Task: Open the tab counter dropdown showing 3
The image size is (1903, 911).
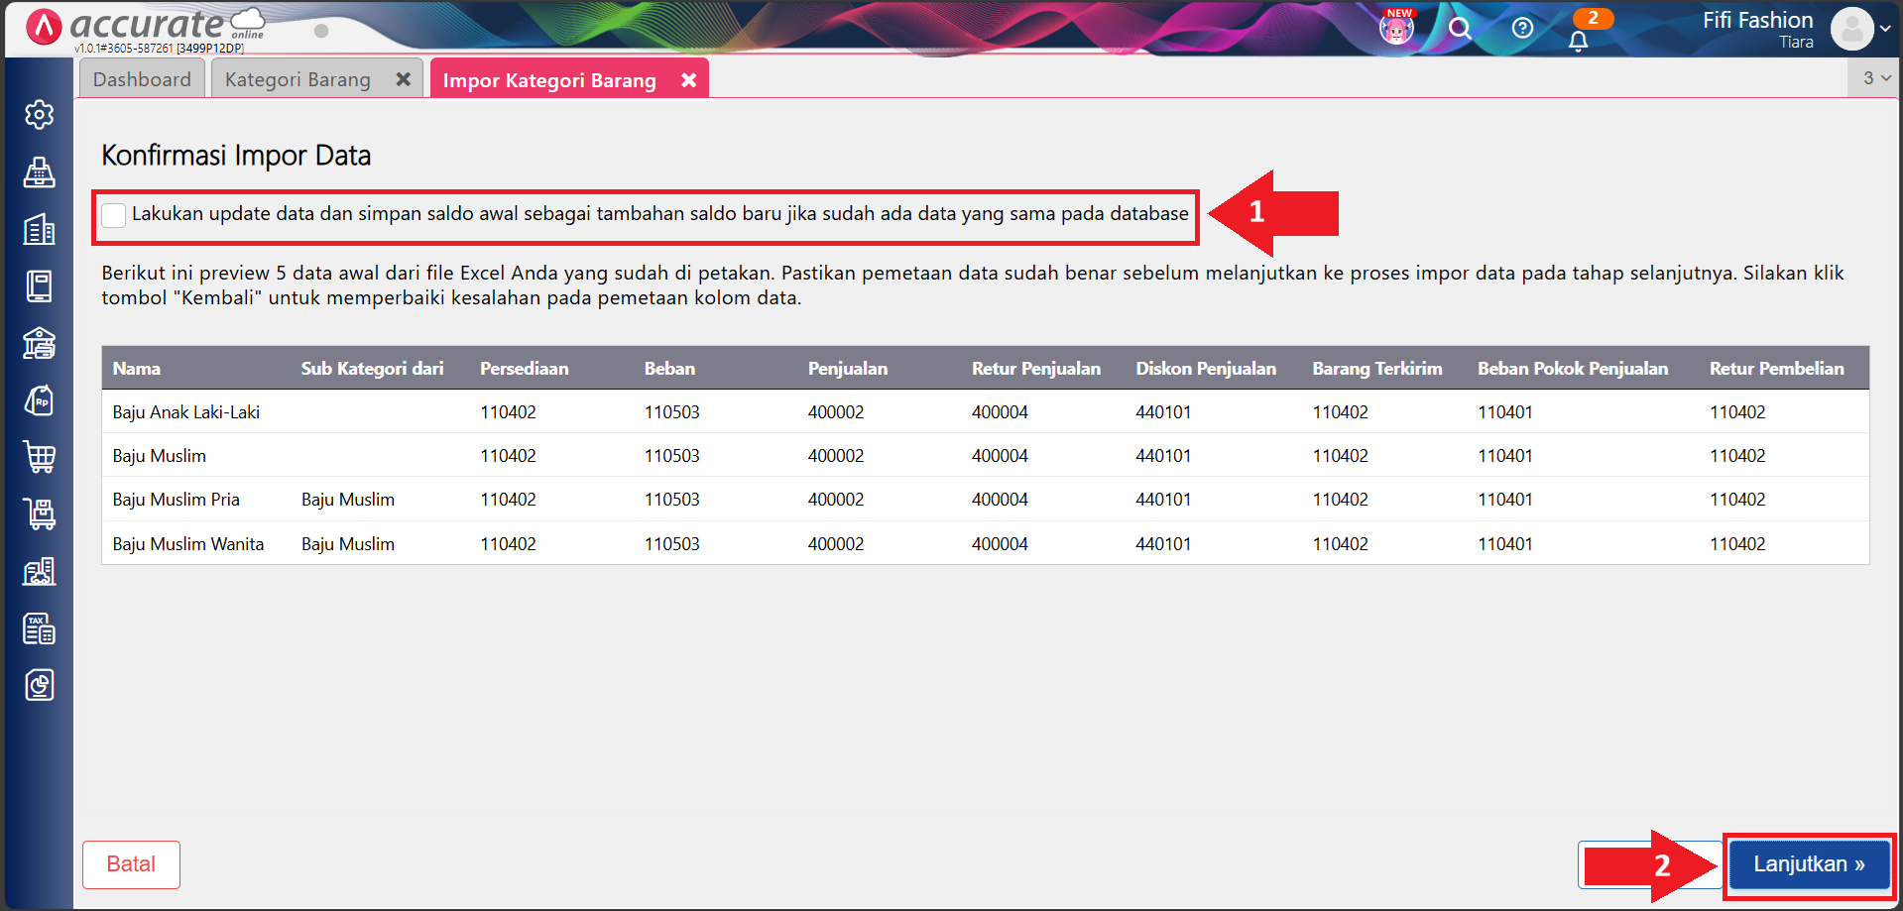Action: coord(1874,77)
